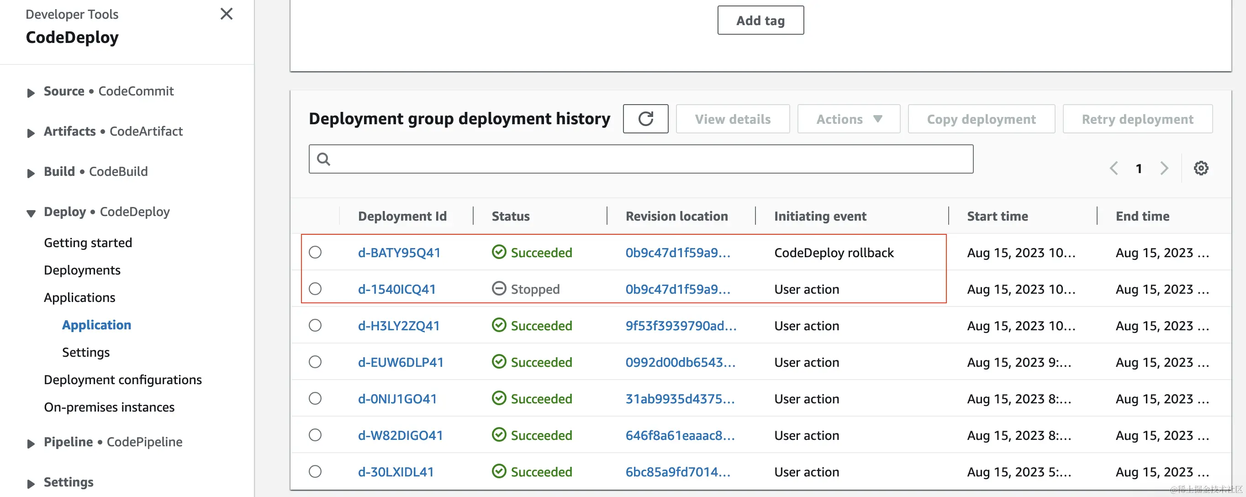Open the Actions dropdown
Image resolution: width=1246 pixels, height=497 pixels.
coord(848,119)
